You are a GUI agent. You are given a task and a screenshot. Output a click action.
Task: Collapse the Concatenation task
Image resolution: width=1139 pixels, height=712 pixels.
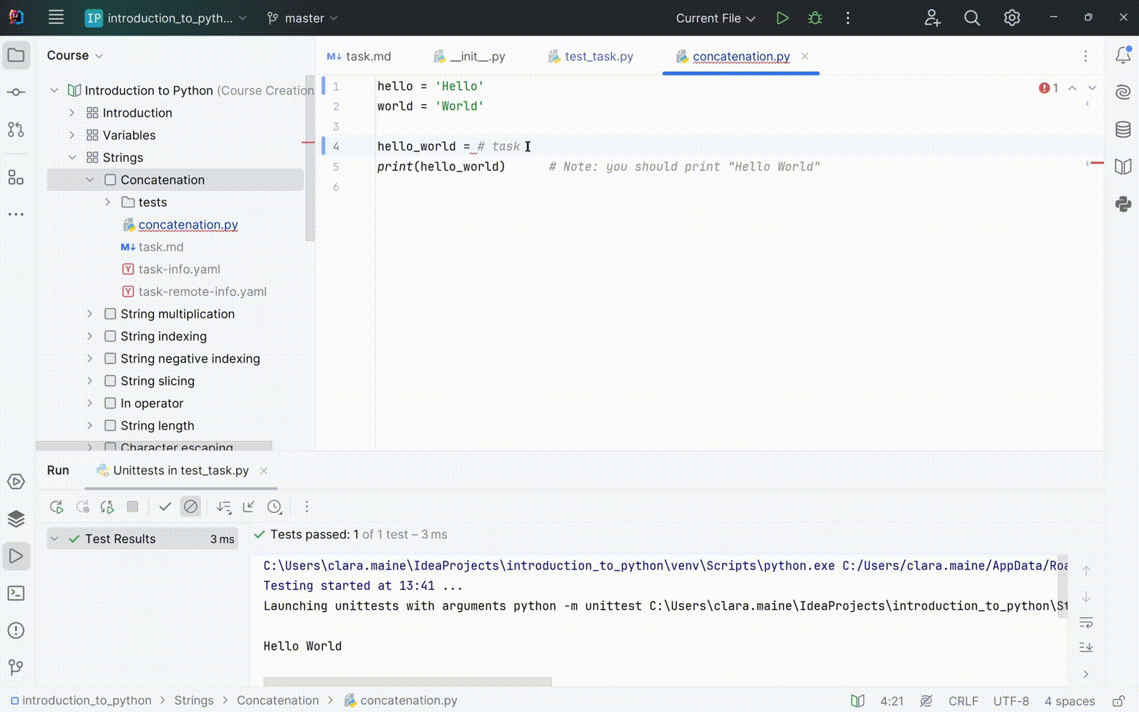90,180
